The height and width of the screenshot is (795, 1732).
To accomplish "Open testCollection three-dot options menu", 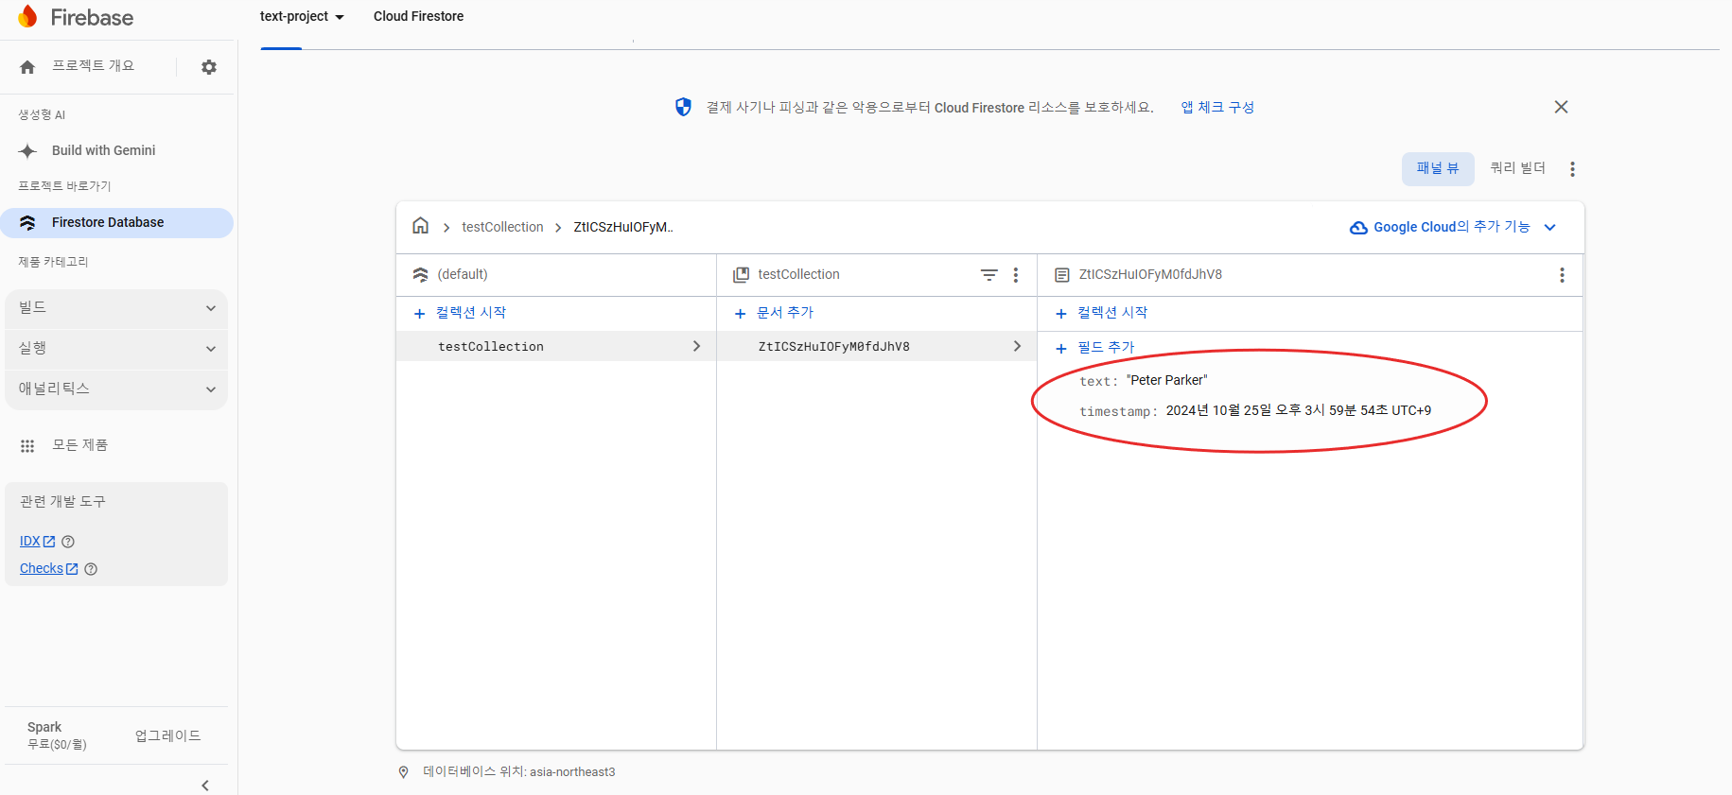I will click(x=1016, y=275).
